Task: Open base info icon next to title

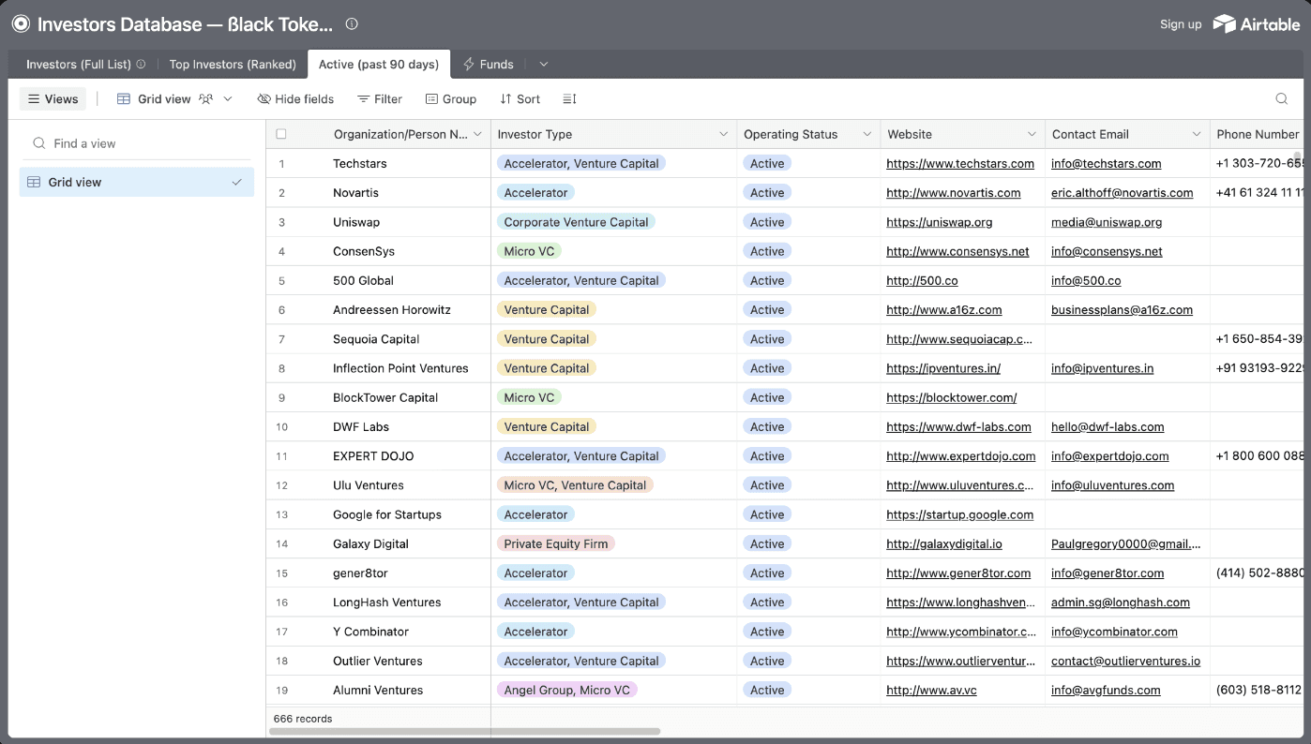Action: 352,24
